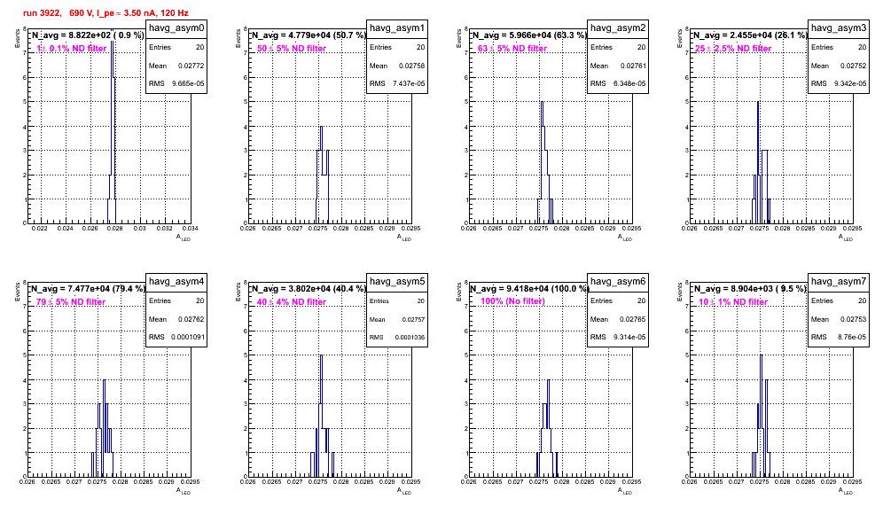The image size is (883, 507).
Task: Select the havg_asym1 stats box title
Action: pyautogui.click(x=397, y=28)
